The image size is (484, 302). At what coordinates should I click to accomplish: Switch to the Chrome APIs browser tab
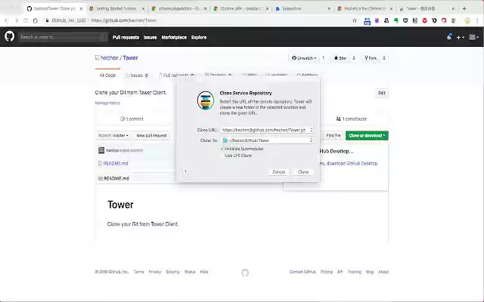[x=241, y=8]
